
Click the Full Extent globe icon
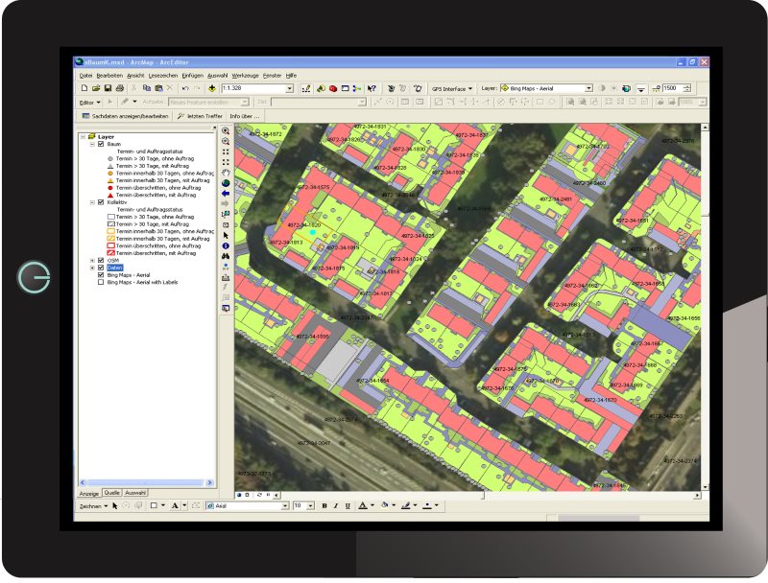(x=226, y=183)
